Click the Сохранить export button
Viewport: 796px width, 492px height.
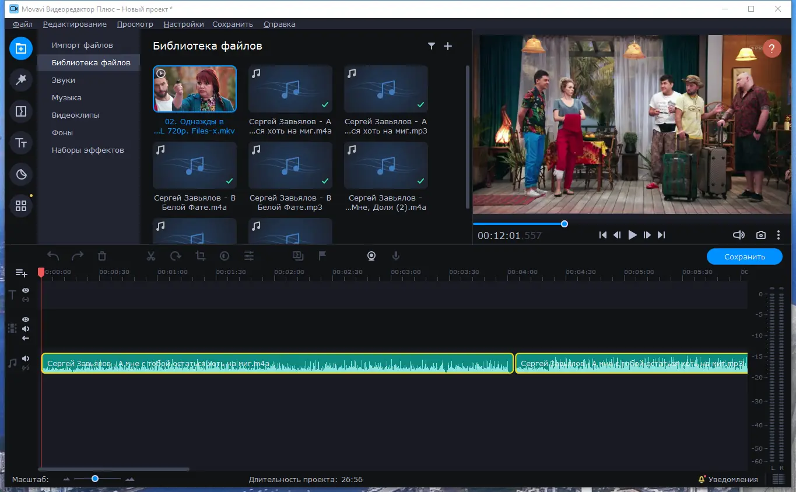pyautogui.click(x=744, y=256)
